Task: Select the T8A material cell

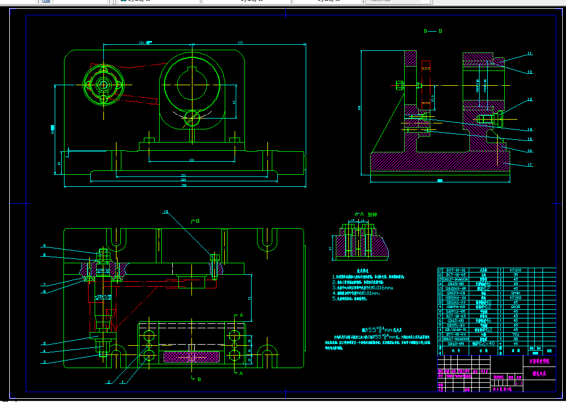Action: (516, 335)
